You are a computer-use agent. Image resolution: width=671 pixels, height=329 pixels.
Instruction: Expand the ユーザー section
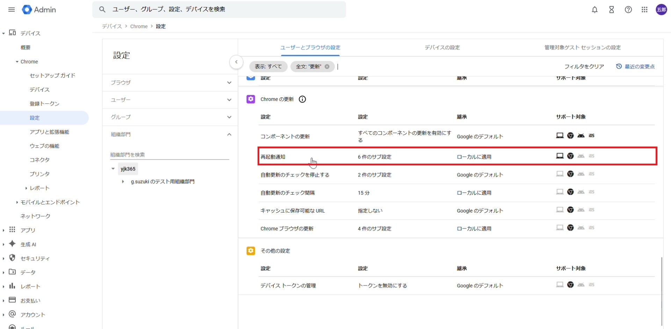229,100
